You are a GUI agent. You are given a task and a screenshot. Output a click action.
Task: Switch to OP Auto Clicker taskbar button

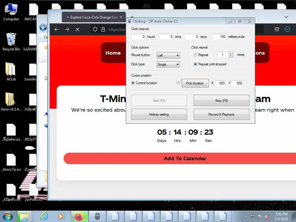coord(97,216)
